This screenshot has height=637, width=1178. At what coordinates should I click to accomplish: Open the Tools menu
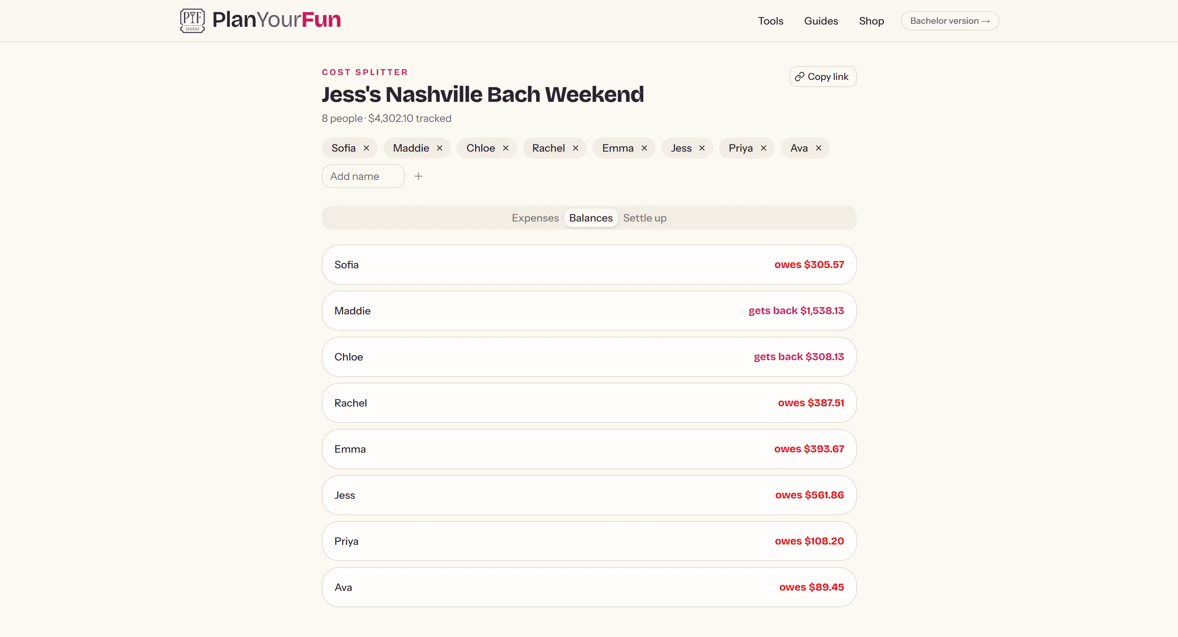click(771, 21)
